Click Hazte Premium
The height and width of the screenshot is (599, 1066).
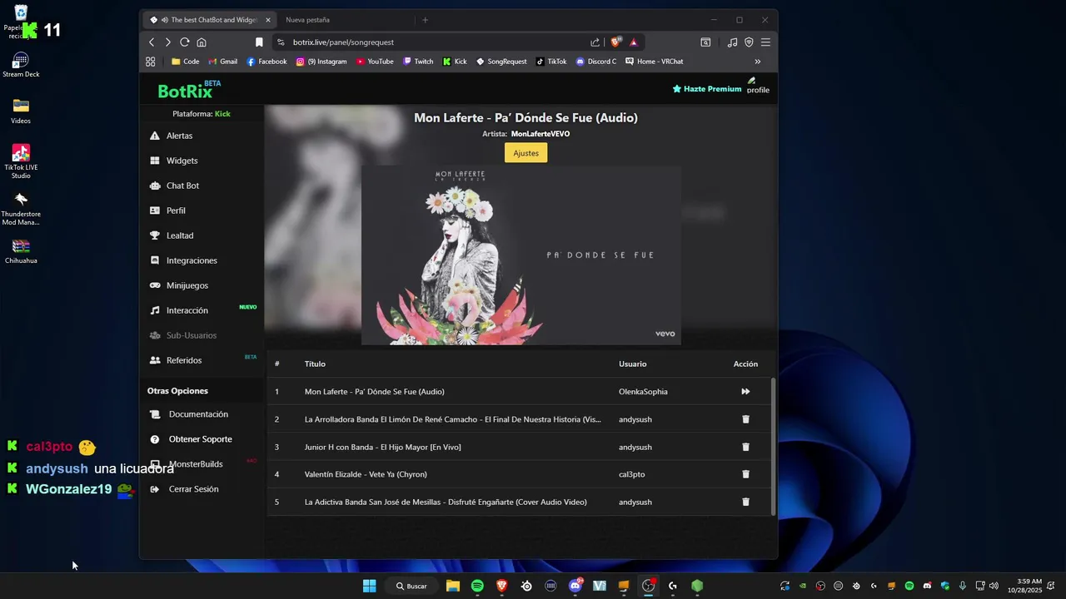(707, 89)
